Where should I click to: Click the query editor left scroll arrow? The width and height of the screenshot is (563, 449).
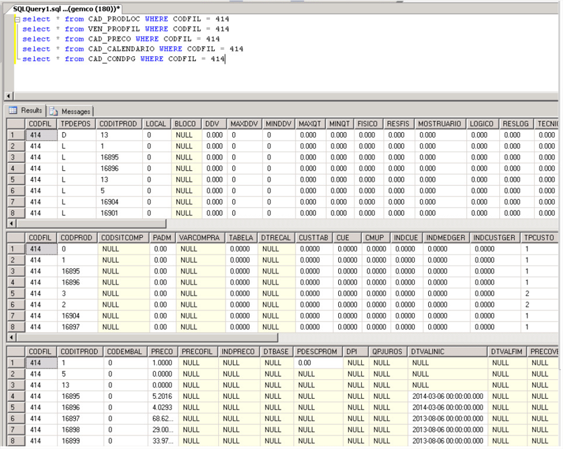9,96
